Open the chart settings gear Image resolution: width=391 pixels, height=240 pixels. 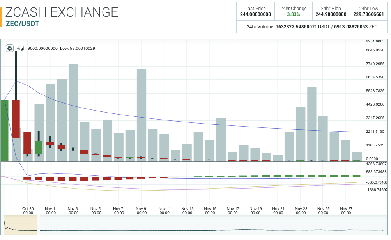pos(9,48)
